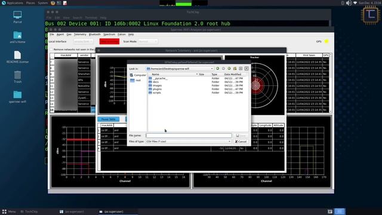Open network indicator in system tray

pos(355,3)
